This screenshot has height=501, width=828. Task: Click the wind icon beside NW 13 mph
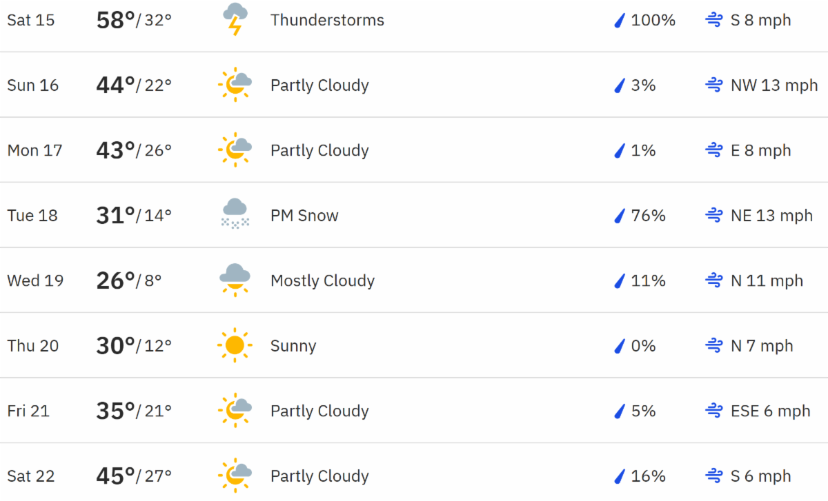pos(713,85)
